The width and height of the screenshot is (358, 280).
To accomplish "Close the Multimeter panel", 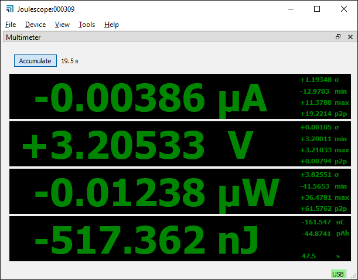I will pyautogui.click(x=350, y=37).
